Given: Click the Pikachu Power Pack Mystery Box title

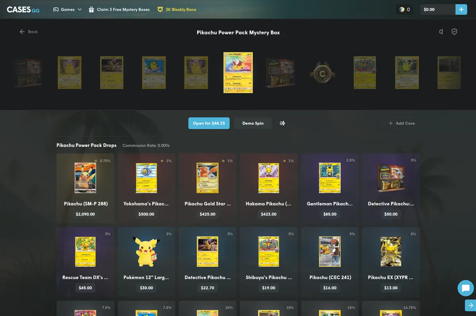Looking at the screenshot, I should [238, 32].
